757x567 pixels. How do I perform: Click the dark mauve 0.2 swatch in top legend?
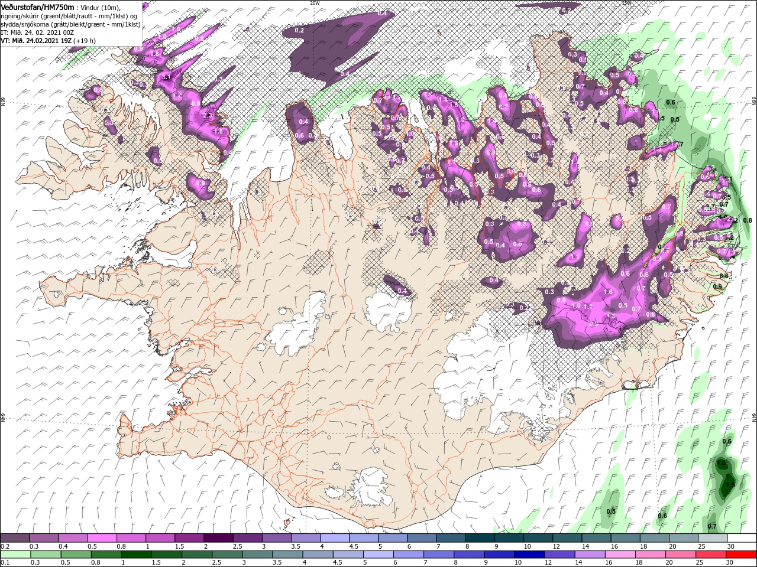(x=15, y=538)
